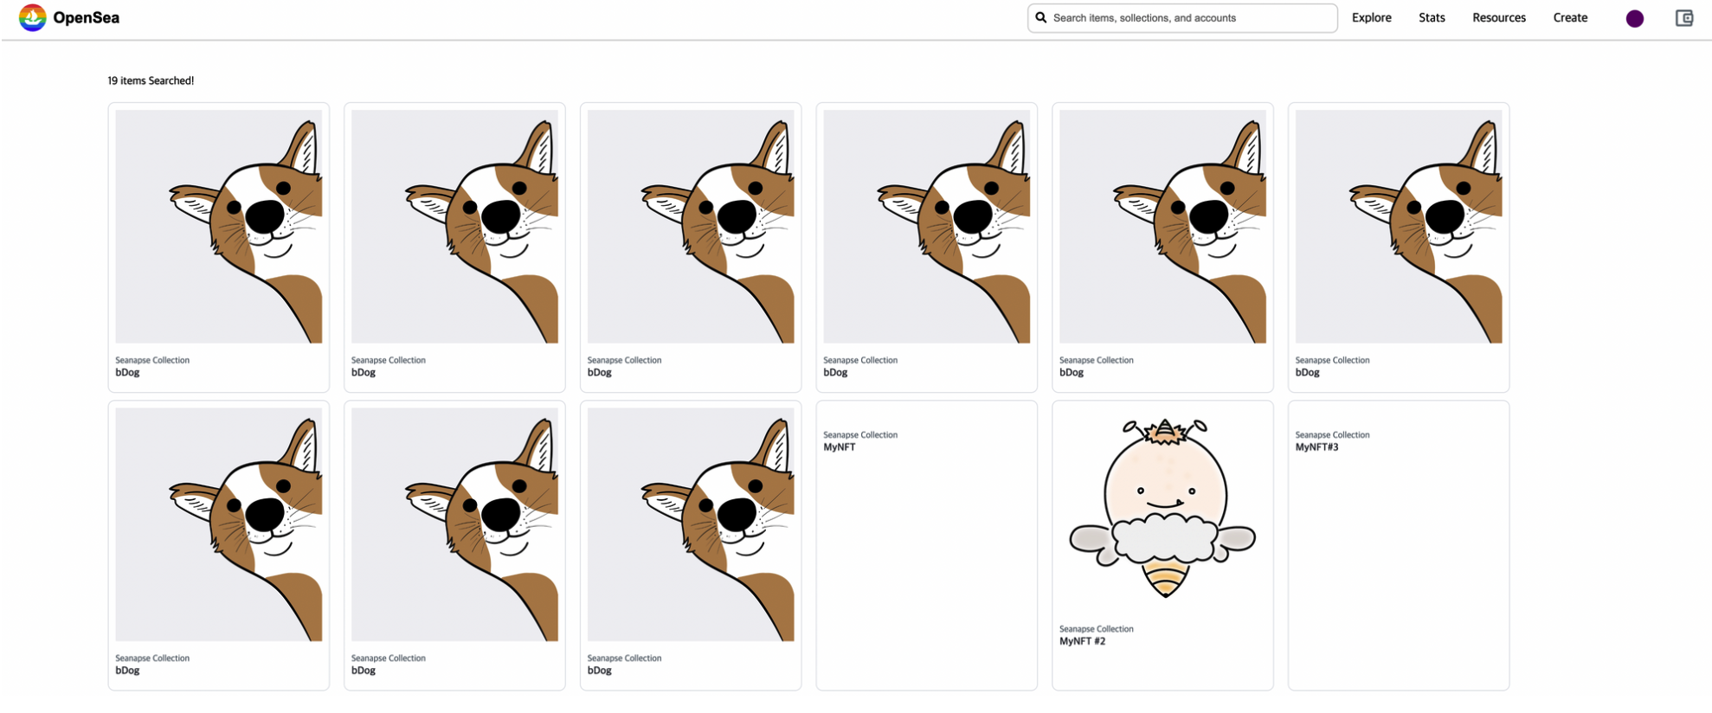
Task: Click the MyNFT #2 title text
Action: tap(1082, 641)
